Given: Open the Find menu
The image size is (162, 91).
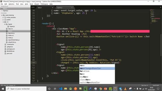Looking at the screenshot, I should coord(17,4).
